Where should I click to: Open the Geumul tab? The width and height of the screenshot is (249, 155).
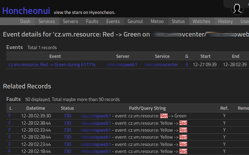click(x=135, y=21)
